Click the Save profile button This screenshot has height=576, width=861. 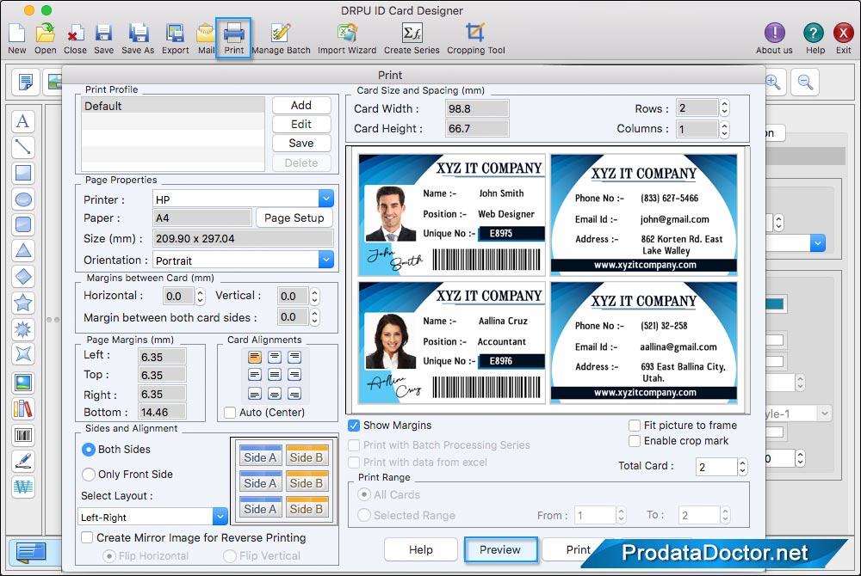tap(300, 143)
